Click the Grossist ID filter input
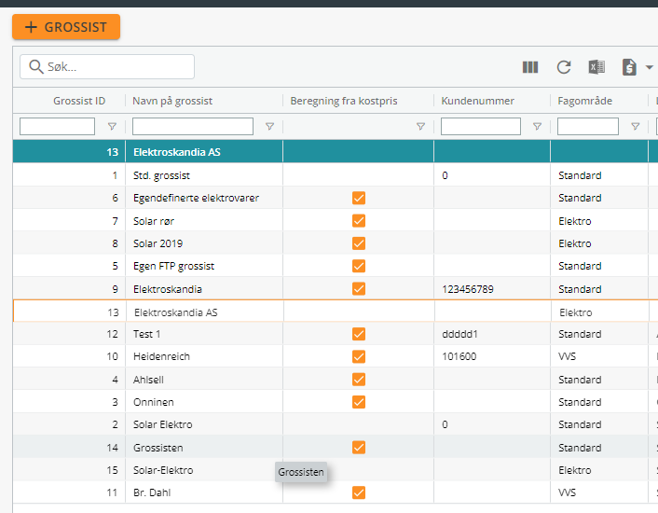Screen dimensions: 658x513 [57, 126]
